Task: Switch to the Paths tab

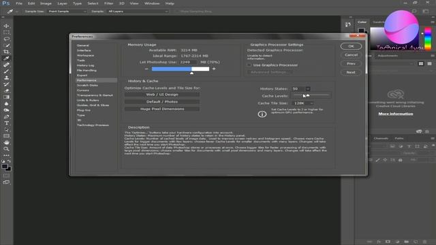Action: tap(399, 138)
